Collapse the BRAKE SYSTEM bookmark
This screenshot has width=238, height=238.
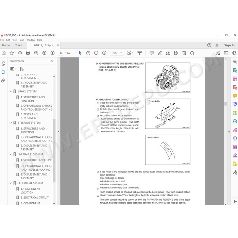[11, 91]
